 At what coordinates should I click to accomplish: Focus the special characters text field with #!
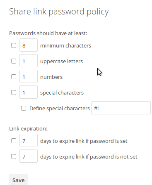pyautogui.click(x=121, y=108)
